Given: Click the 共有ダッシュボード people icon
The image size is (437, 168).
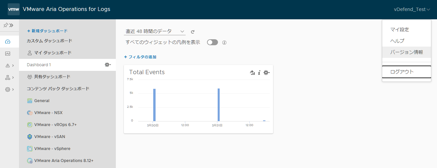Looking at the screenshot, I should click(30, 77).
